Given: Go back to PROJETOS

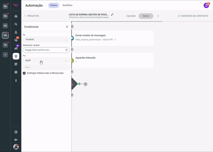Looking at the screenshot, I should click(32, 16).
